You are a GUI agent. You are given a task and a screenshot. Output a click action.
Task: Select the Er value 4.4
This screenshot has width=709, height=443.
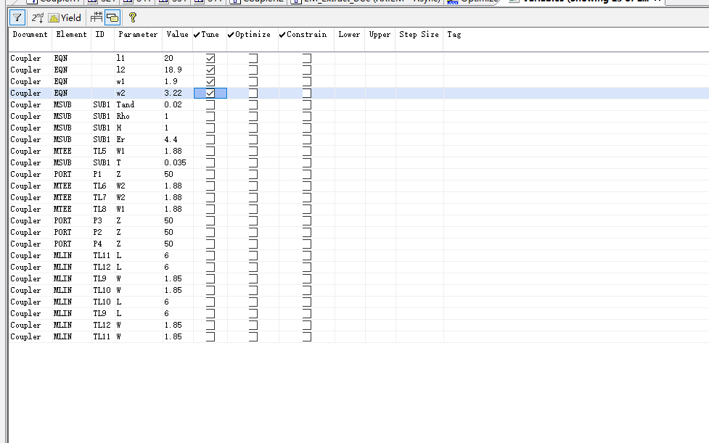pos(171,139)
